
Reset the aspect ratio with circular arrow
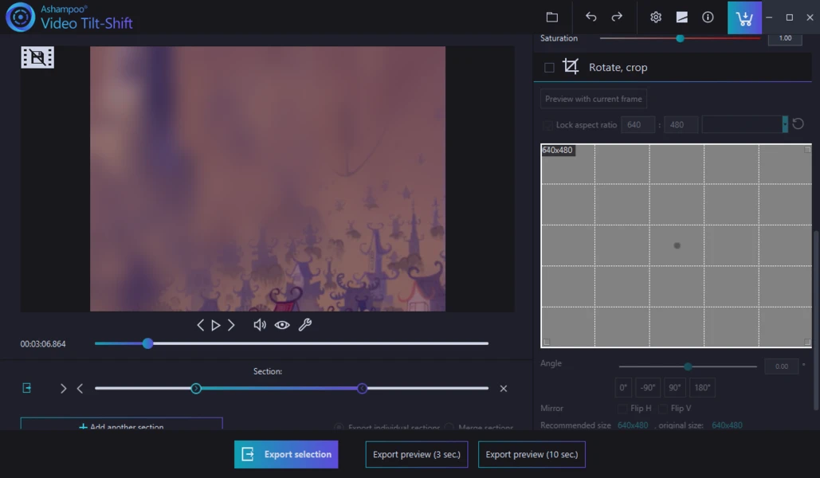click(798, 124)
